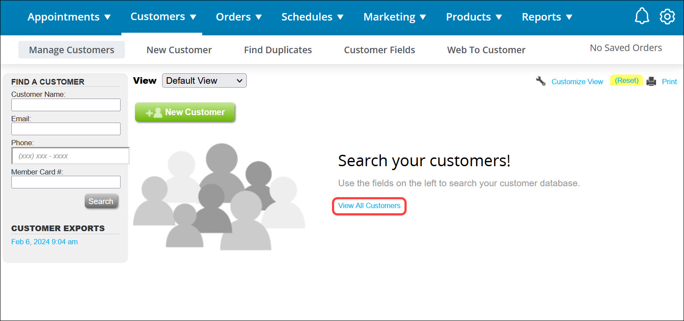Screen dimensions: 684x321
Task: Open the Default View dropdown
Action: [x=204, y=80]
